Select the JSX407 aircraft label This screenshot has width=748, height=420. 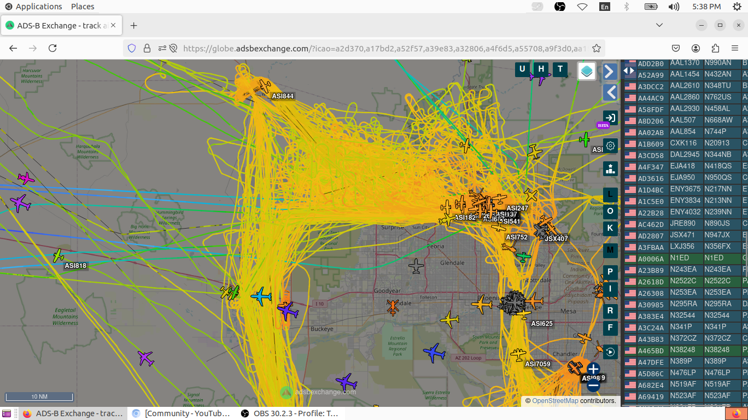556,239
